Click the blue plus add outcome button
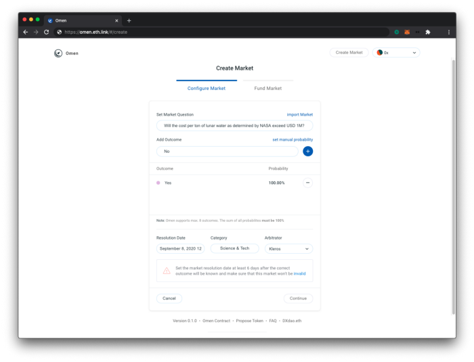 click(x=307, y=152)
